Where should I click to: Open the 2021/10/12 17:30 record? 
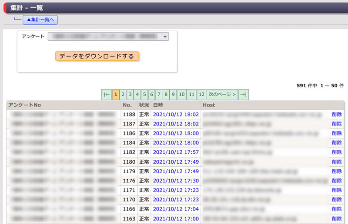[176, 181]
